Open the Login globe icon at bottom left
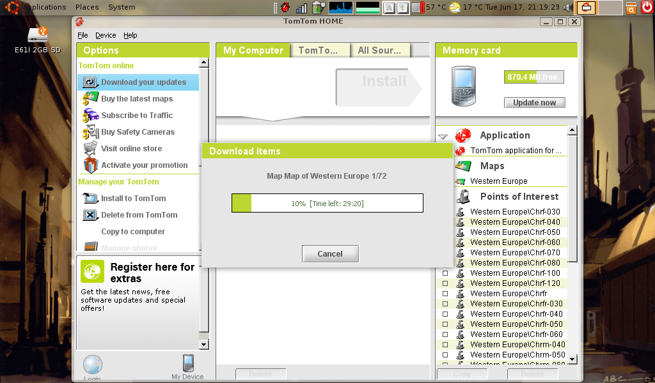The image size is (655, 383). tap(92, 364)
